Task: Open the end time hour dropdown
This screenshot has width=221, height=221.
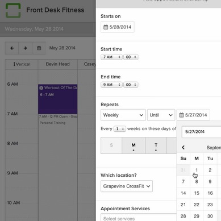Action: tap(111, 85)
